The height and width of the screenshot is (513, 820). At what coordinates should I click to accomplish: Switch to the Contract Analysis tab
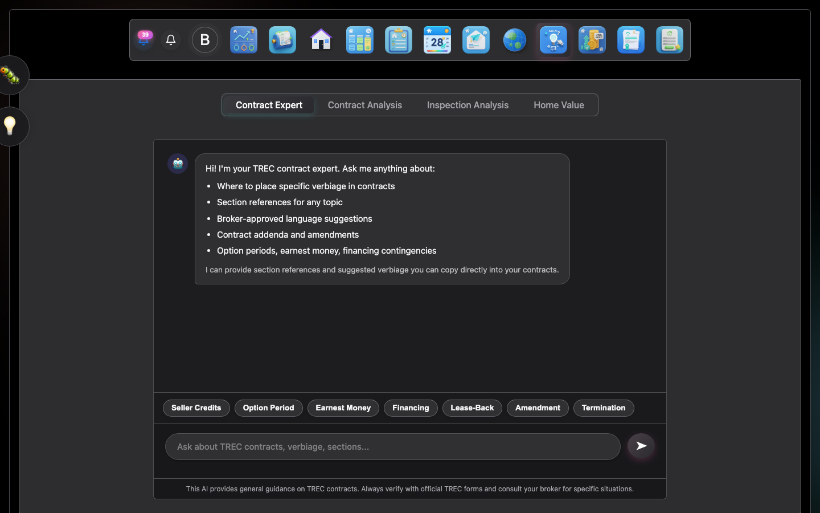click(x=364, y=105)
